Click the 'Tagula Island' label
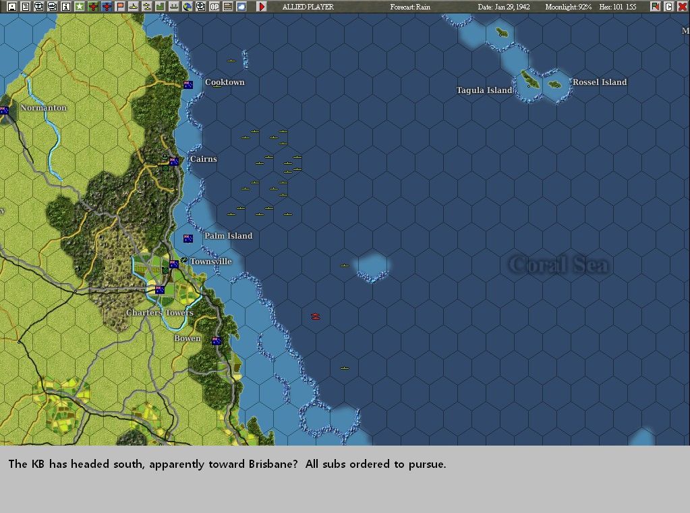690x513 pixels. (484, 90)
